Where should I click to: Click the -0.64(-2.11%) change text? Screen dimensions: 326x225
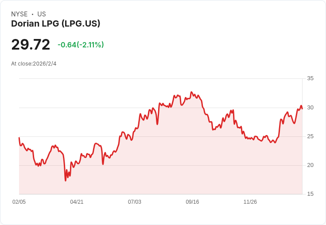tap(81, 45)
